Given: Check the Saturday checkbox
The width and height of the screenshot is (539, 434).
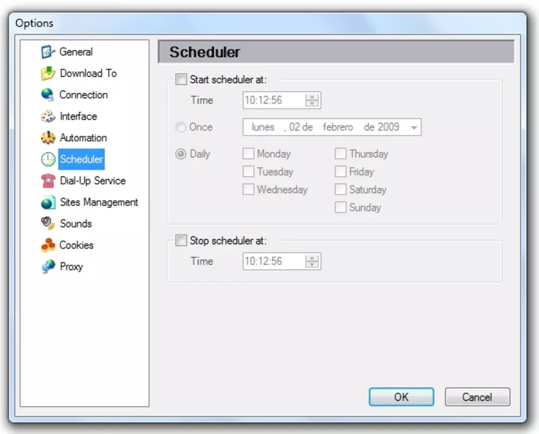Looking at the screenshot, I should tap(340, 189).
